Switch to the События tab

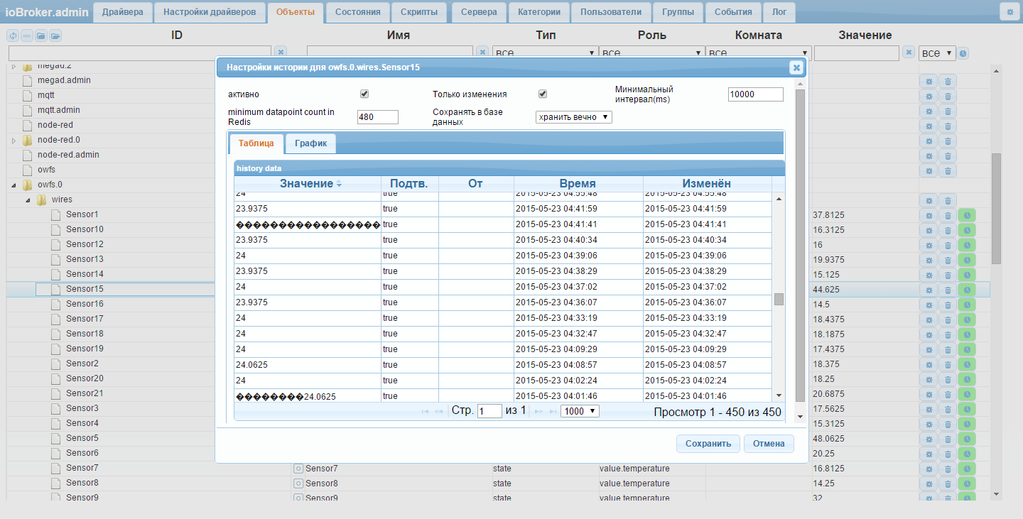click(x=734, y=12)
